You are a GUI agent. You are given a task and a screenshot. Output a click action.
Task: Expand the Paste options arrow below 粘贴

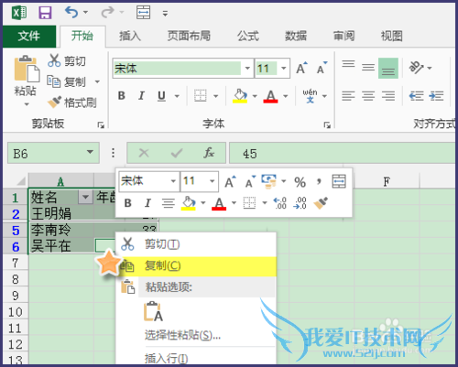point(27,104)
